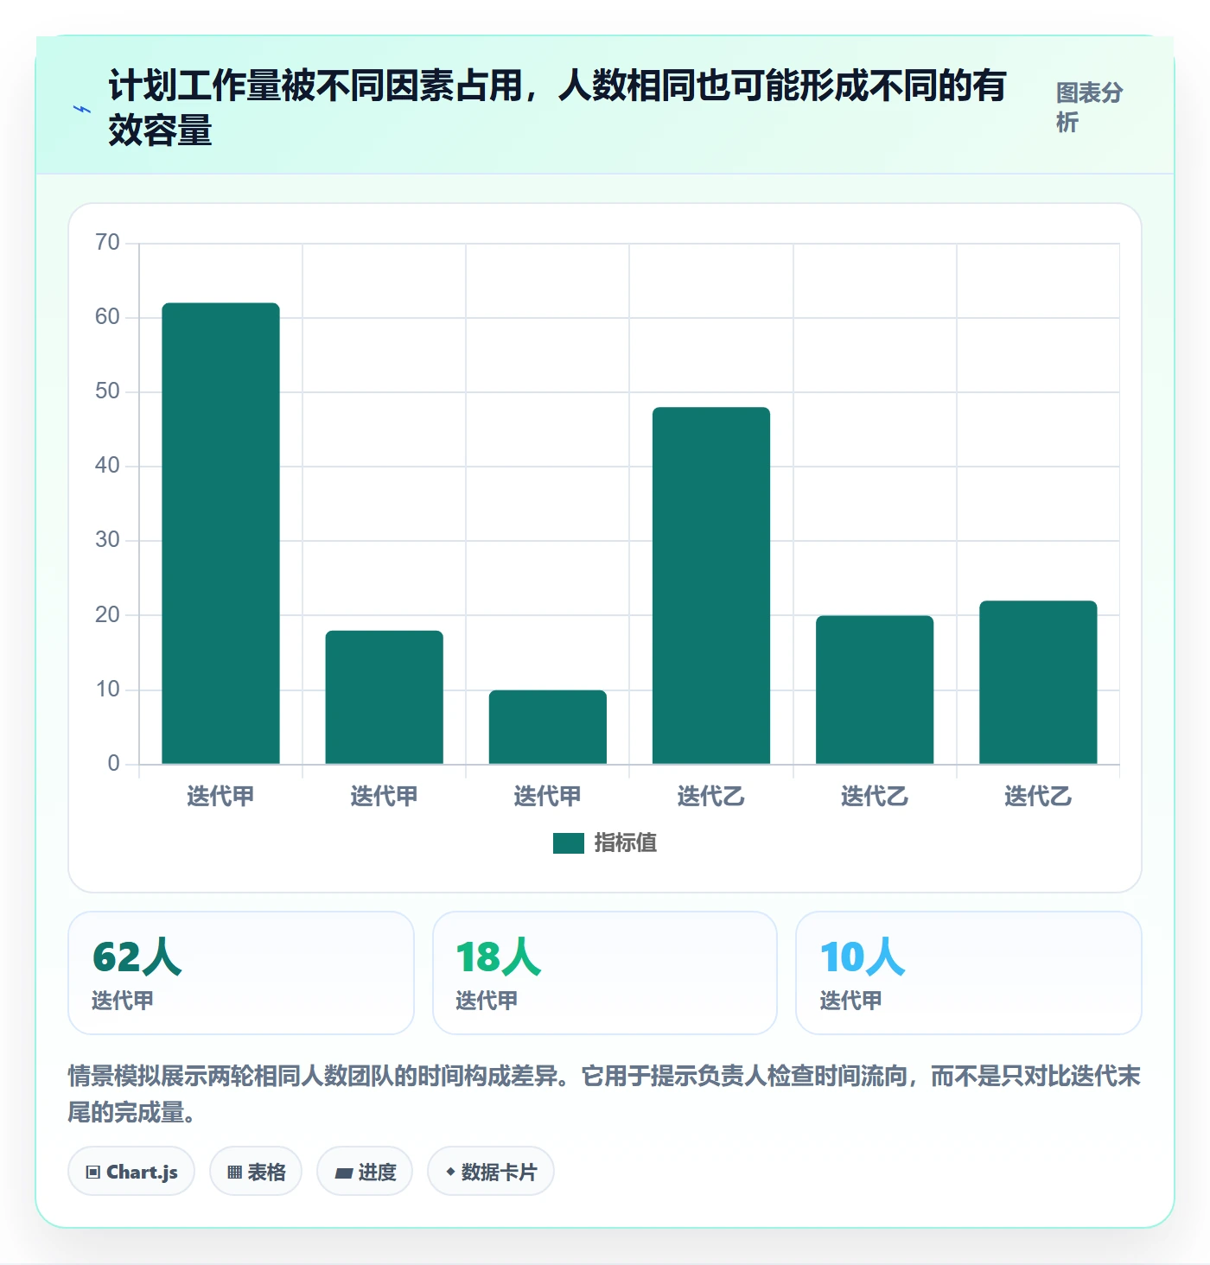Click the teal legend swatch for 指标值

(569, 842)
